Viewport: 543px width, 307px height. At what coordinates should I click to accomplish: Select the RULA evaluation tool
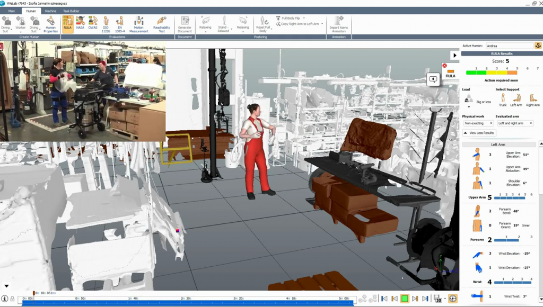(x=67, y=24)
